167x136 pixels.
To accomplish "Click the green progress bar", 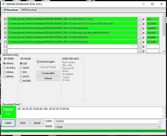I will coord(83,131).
